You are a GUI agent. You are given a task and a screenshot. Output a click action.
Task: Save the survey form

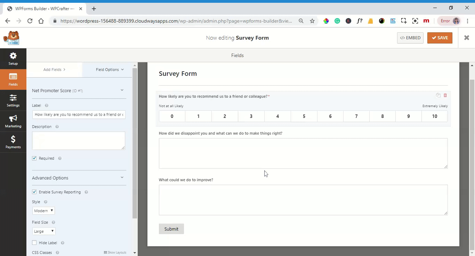(x=440, y=38)
